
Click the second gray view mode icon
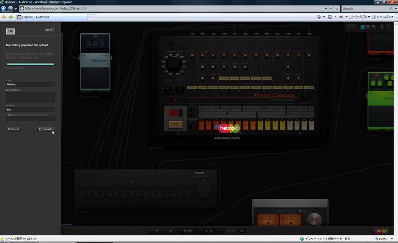click(x=368, y=27)
